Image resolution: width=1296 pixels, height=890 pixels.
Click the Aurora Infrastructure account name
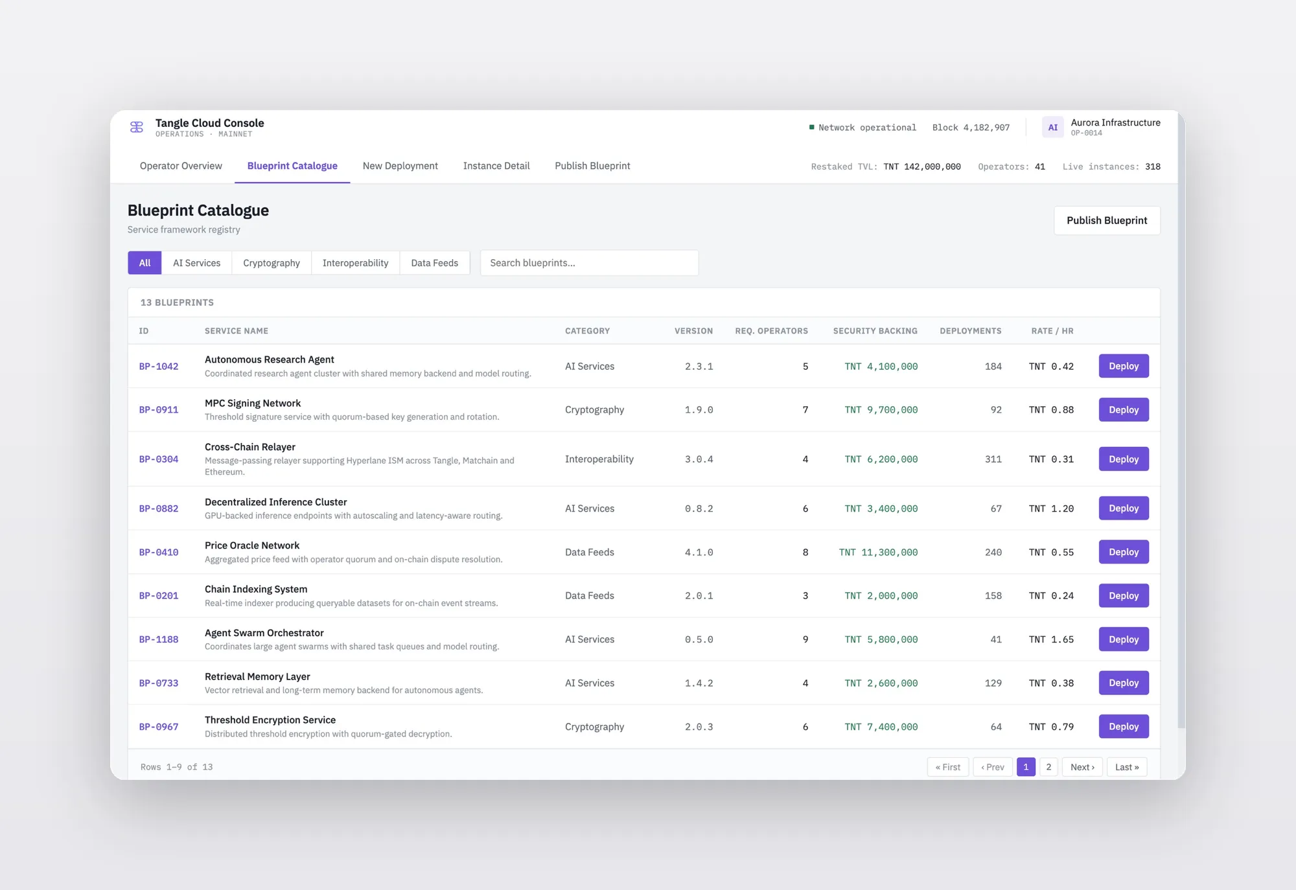click(x=1115, y=122)
